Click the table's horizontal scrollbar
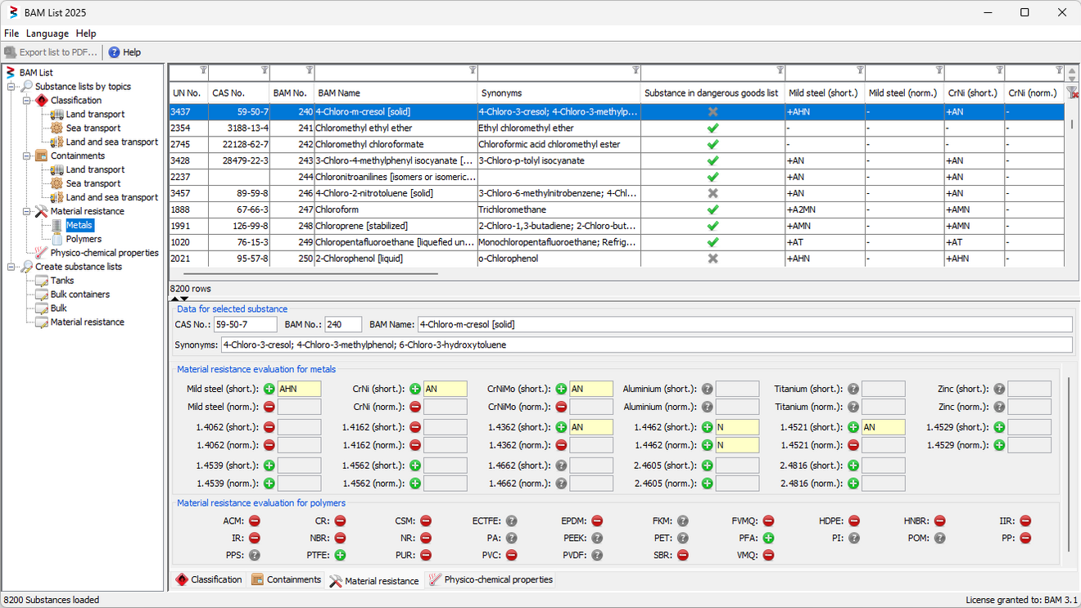1081x608 pixels. (x=310, y=274)
